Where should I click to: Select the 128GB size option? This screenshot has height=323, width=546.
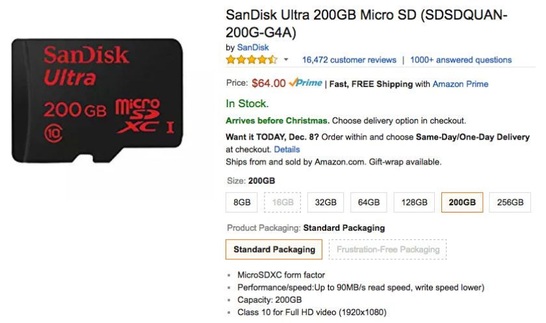[414, 203]
